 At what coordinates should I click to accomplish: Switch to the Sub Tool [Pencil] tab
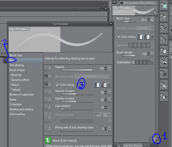[133, 145]
